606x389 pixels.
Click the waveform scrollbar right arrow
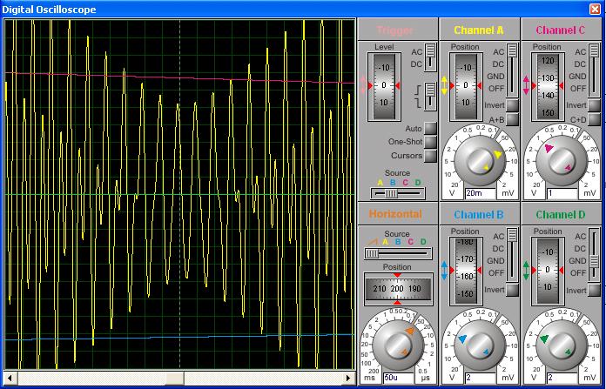[x=348, y=378]
